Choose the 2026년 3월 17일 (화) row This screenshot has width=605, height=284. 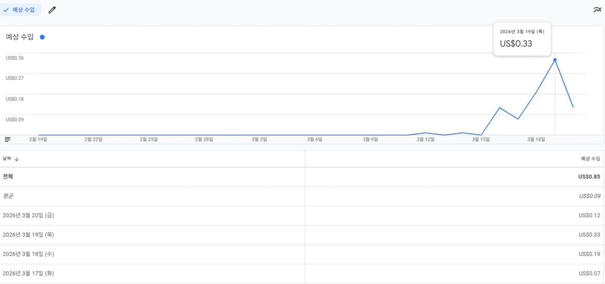point(28,273)
